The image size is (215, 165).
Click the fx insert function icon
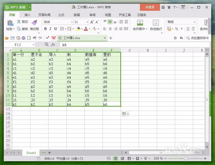[53, 44]
